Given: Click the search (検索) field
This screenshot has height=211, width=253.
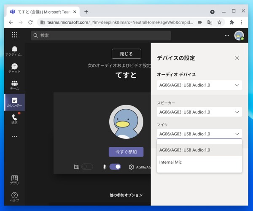Looking at the screenshot, I should [101, 35].
